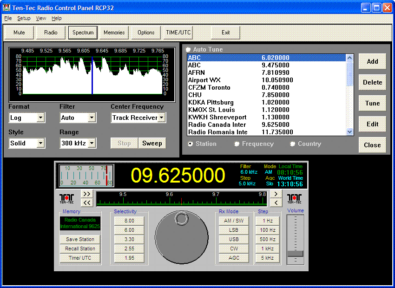Click the single down-arrow tuning step
The height and width of the screenshot is (288, 395).
point(276,202)
